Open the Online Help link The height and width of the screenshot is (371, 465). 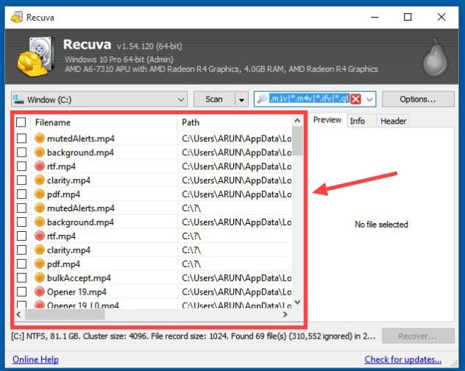[35, 359]
